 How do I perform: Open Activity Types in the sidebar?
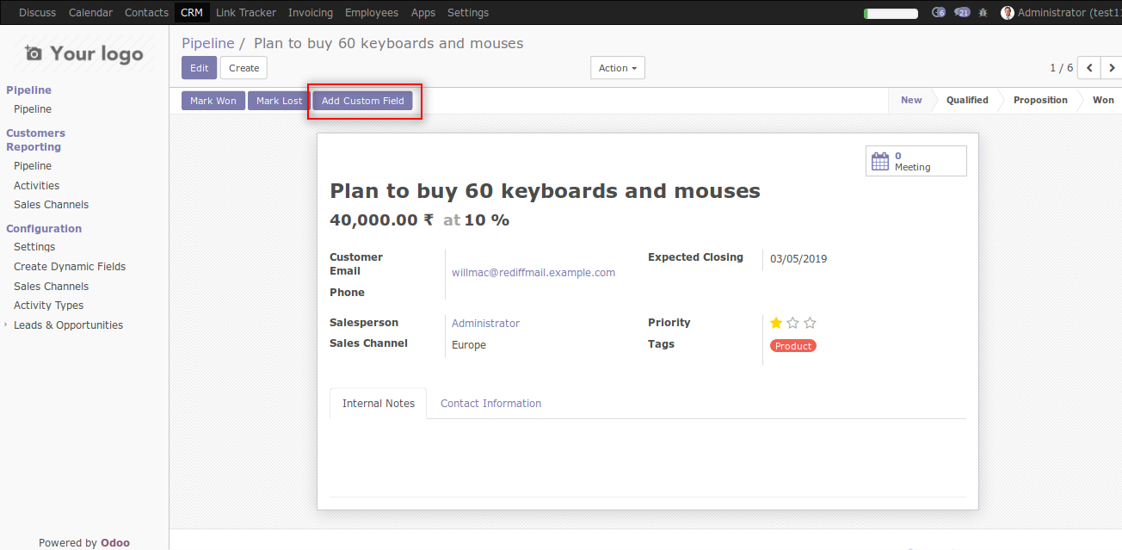click(49, 306)
